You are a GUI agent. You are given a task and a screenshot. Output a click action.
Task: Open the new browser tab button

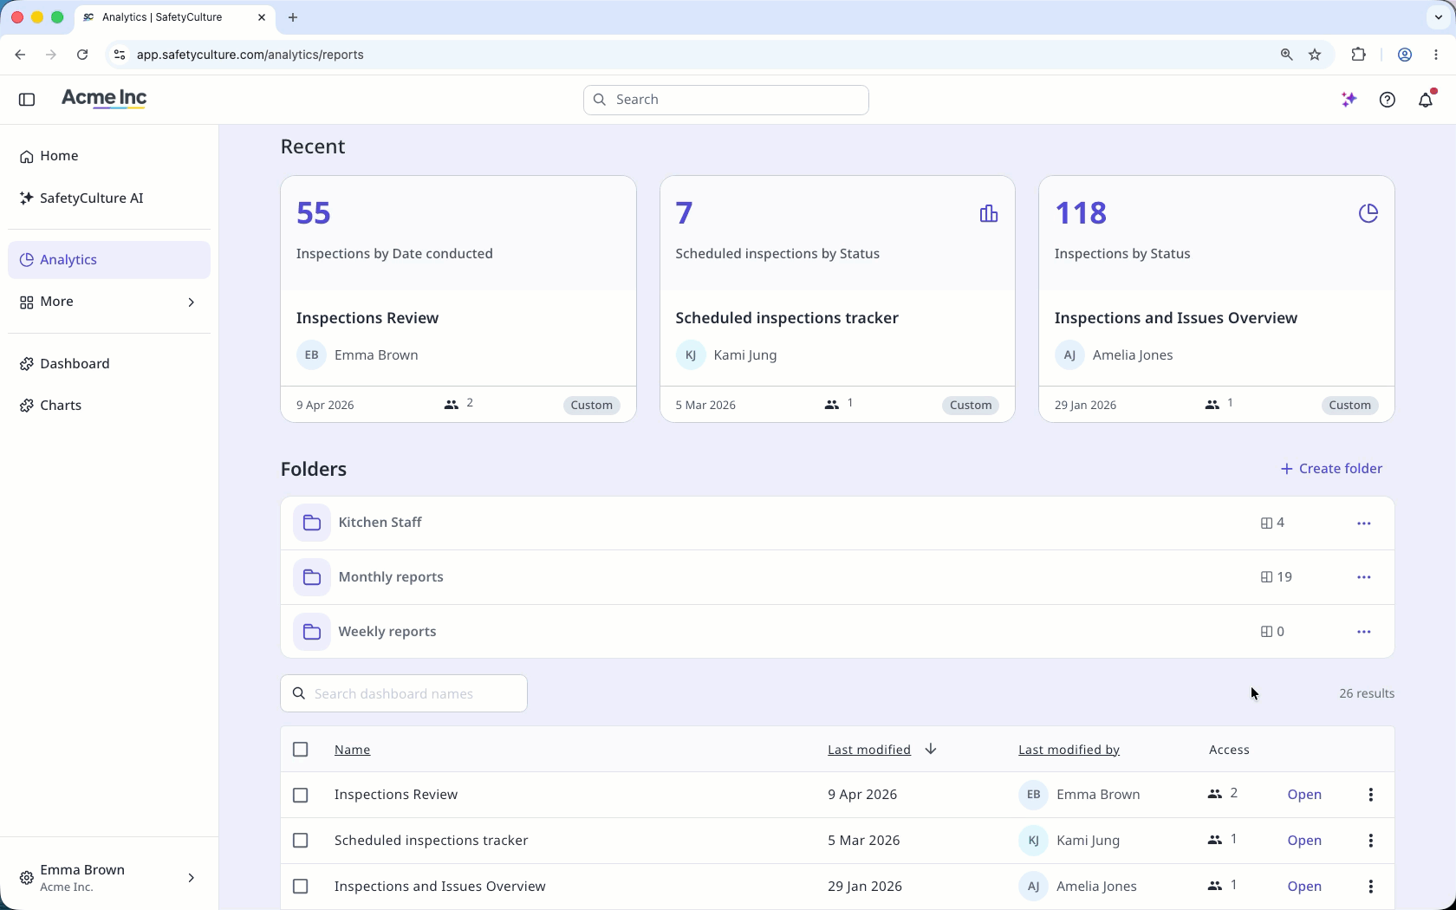(293, 17)
